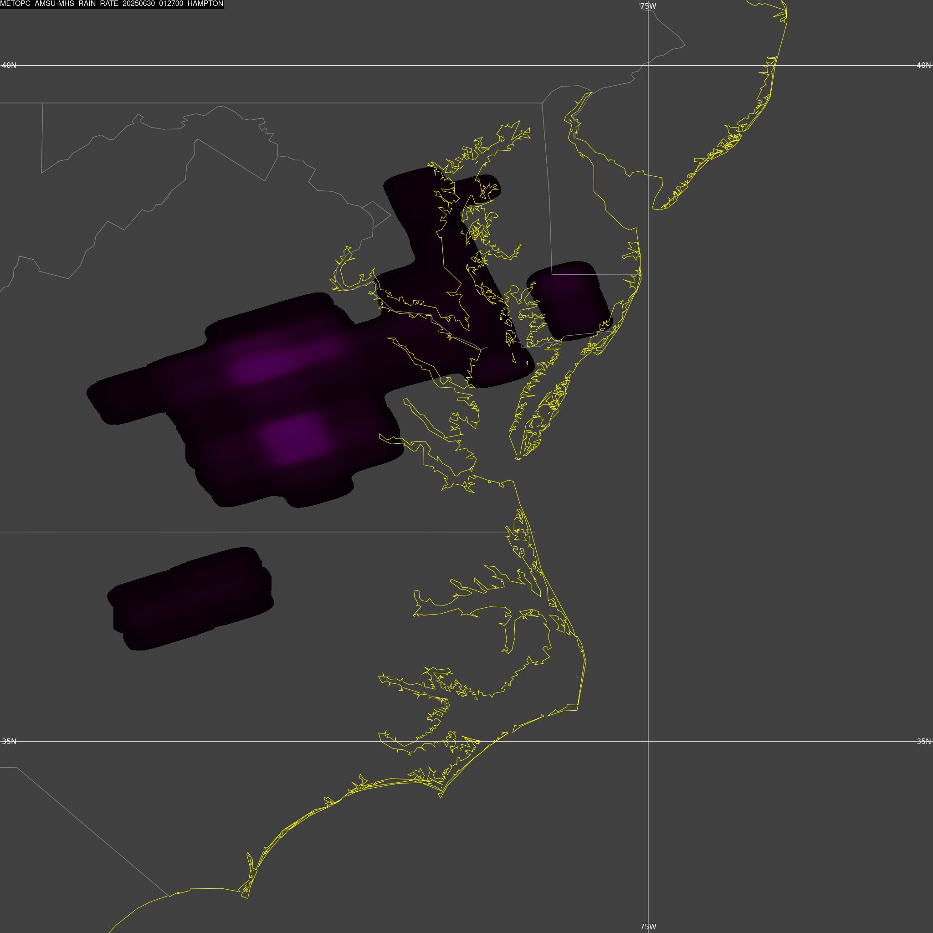
Task: Click the right 40N latitude label
Action: pyautogui.click(x=924, y=65)
